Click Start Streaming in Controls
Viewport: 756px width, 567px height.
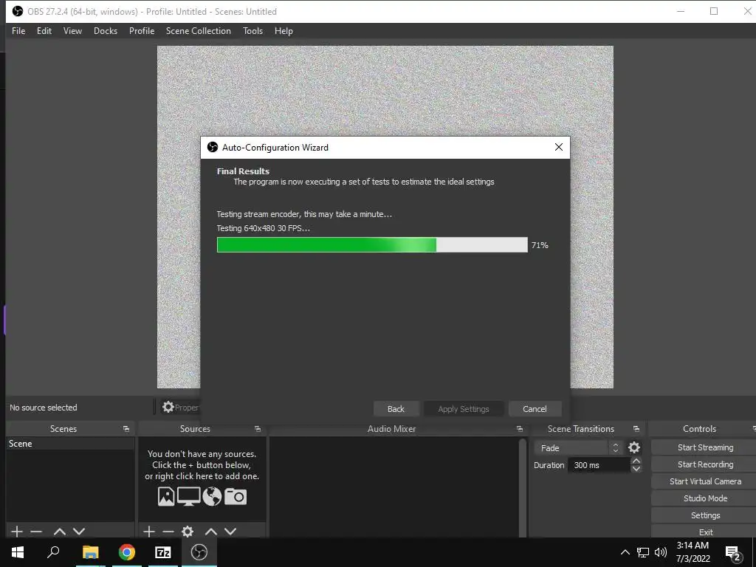click(x=705, y=447)
